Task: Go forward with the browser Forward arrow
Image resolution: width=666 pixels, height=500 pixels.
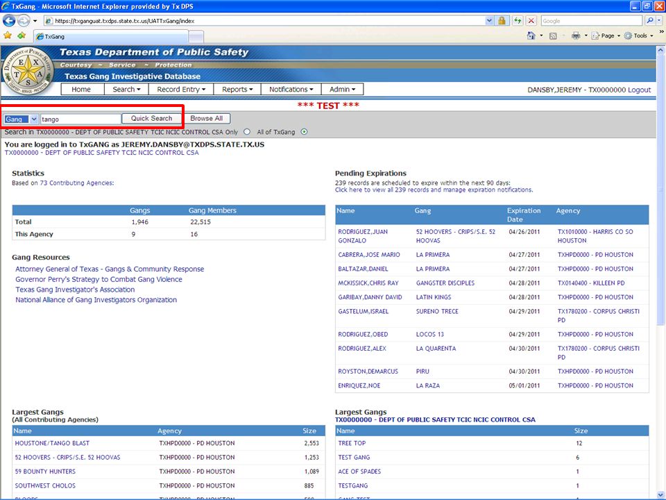Action: tap(24, 20)
